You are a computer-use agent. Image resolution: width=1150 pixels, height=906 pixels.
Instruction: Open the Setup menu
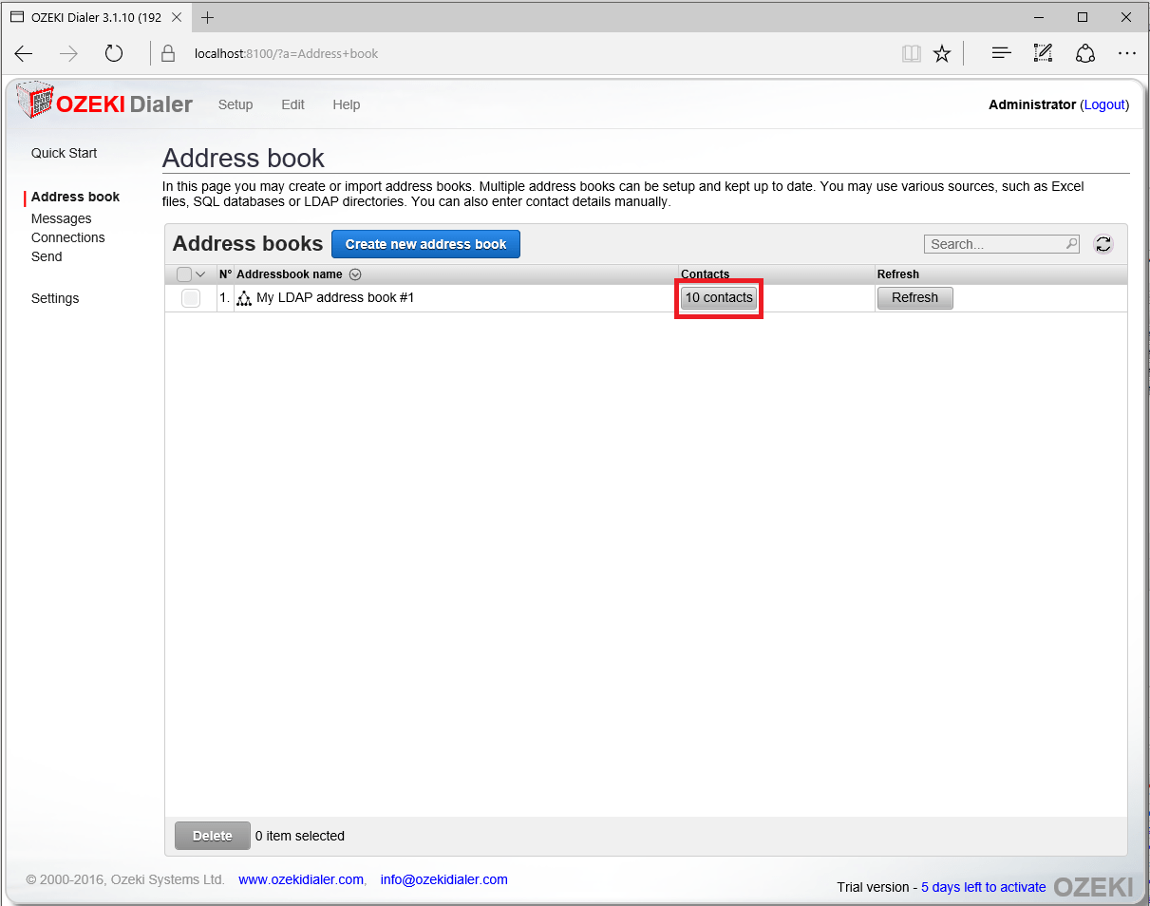236,104
